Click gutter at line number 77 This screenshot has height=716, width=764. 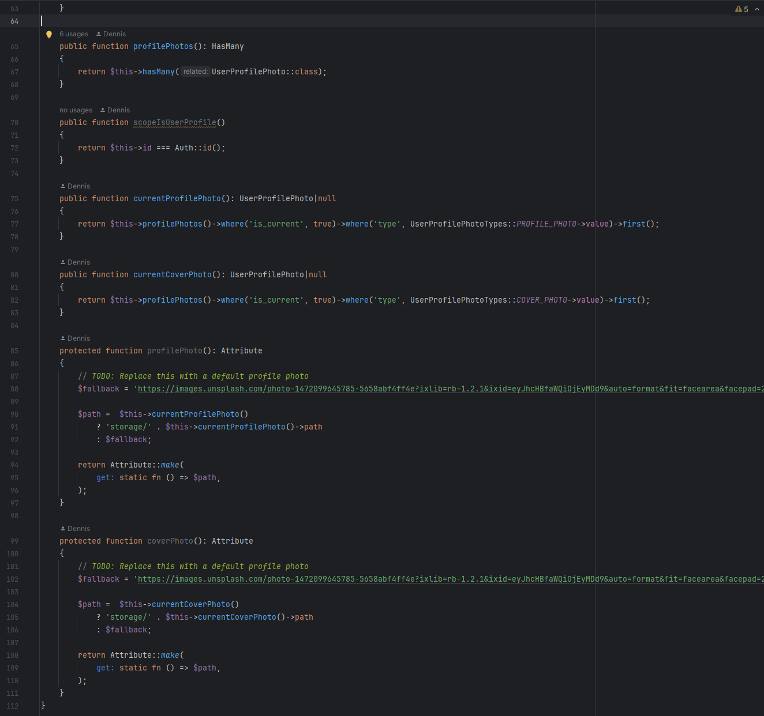[14, 224]
